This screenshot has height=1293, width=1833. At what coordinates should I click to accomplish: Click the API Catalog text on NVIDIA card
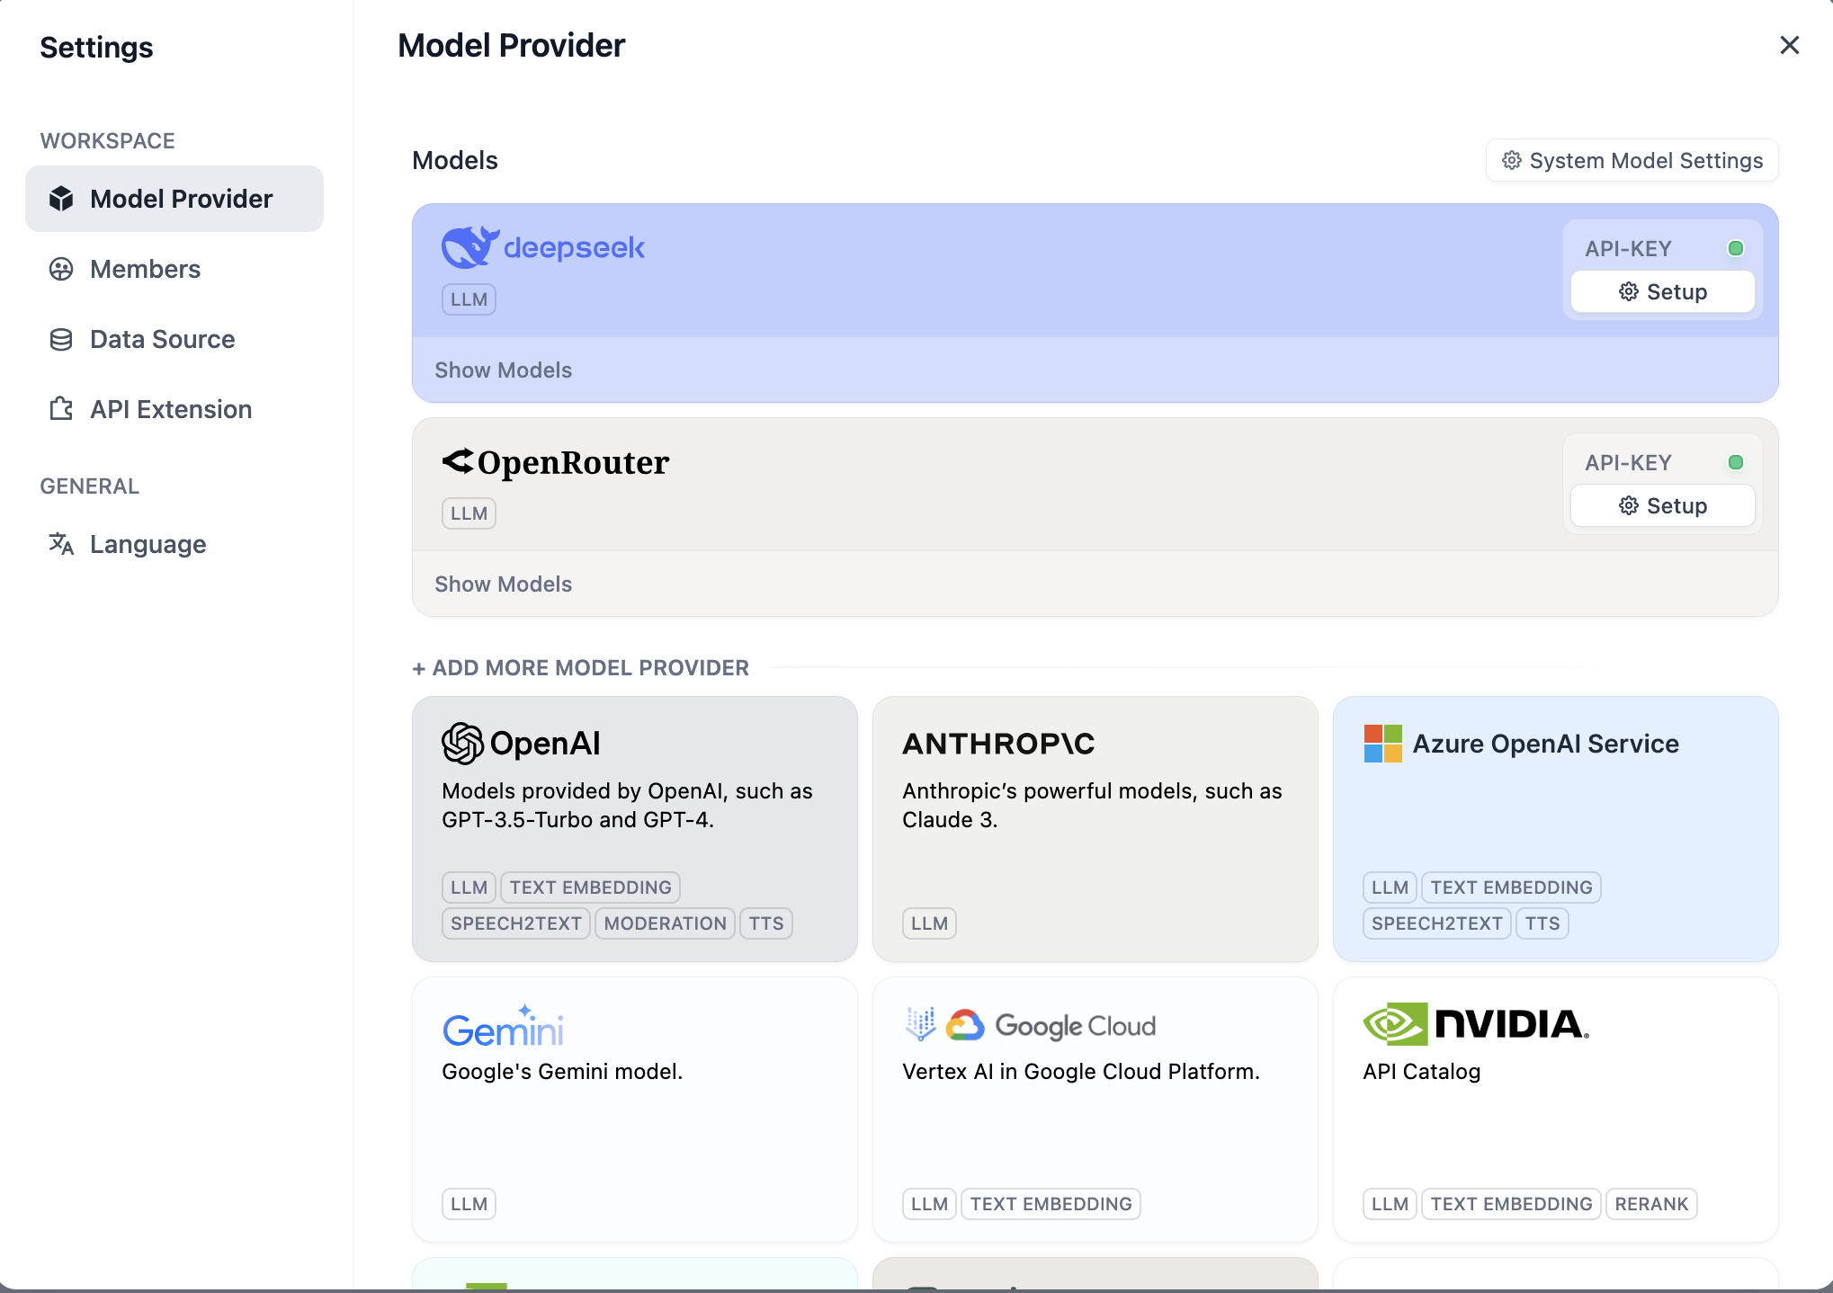point(1421,1071)
